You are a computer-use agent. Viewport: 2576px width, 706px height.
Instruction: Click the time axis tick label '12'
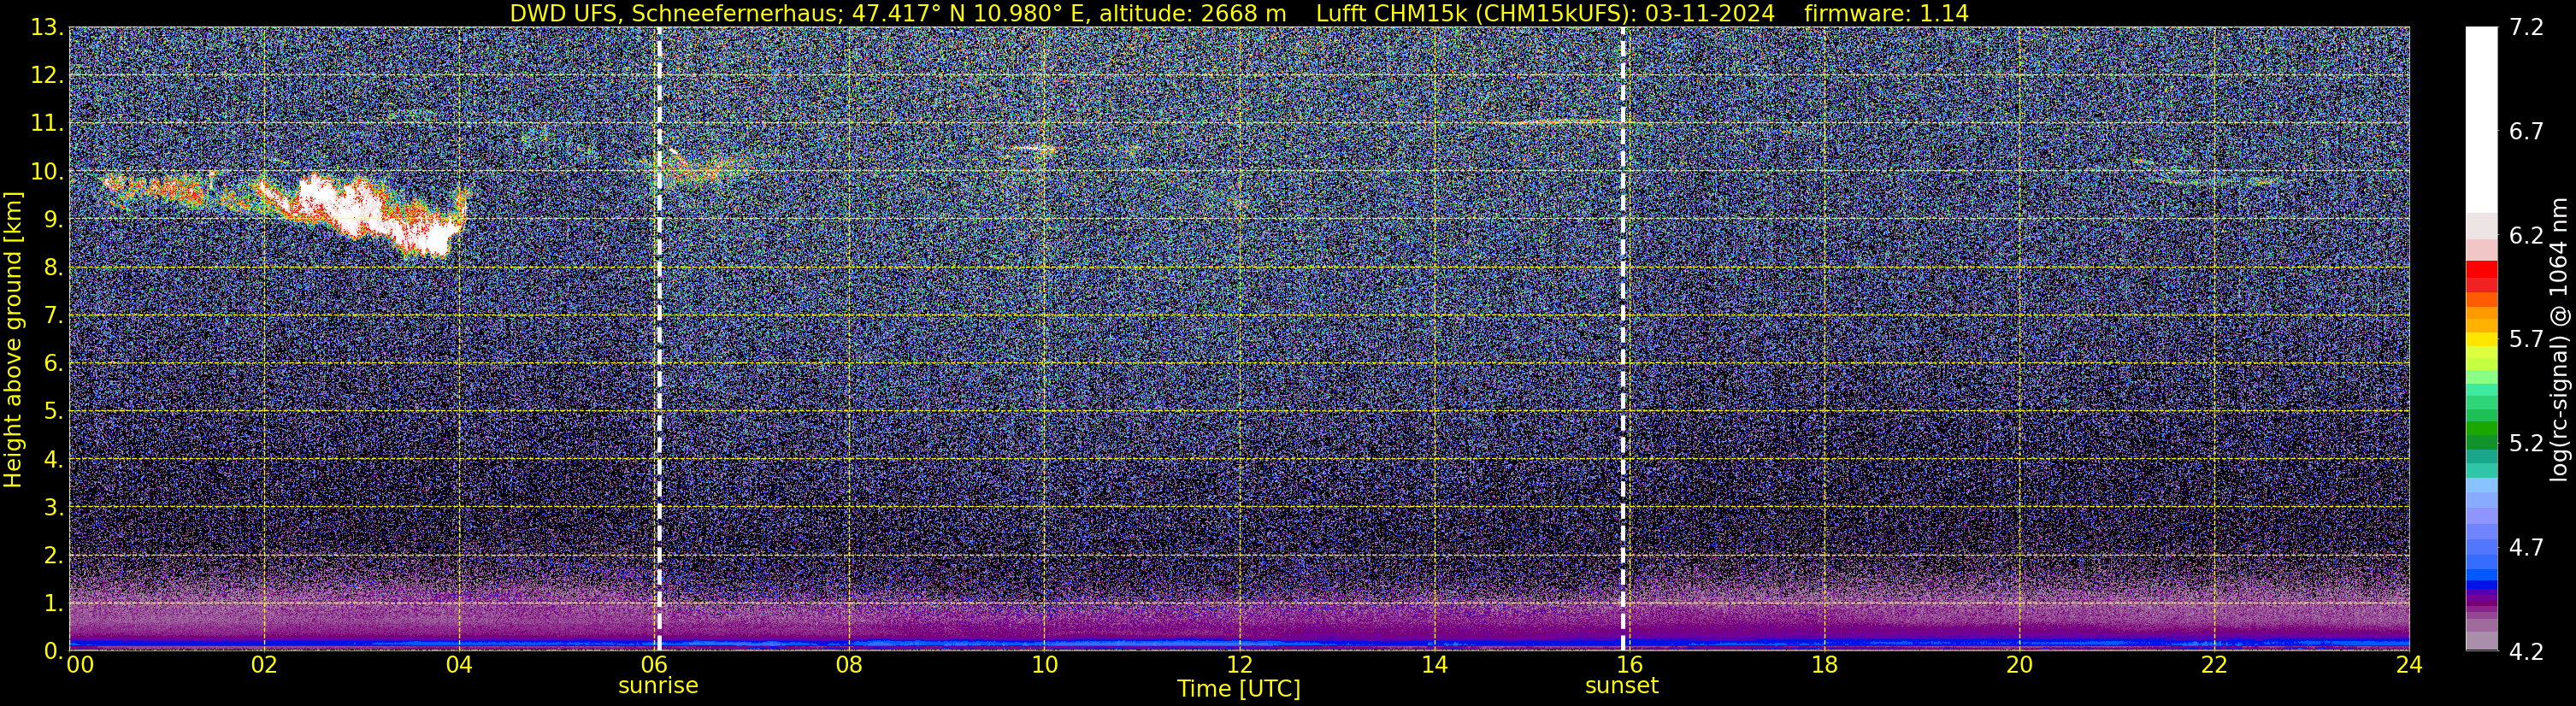(x=1239, y=666)
